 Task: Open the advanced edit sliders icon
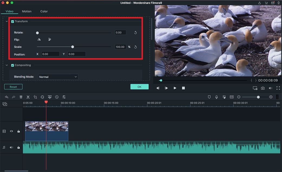coord(64,97)
